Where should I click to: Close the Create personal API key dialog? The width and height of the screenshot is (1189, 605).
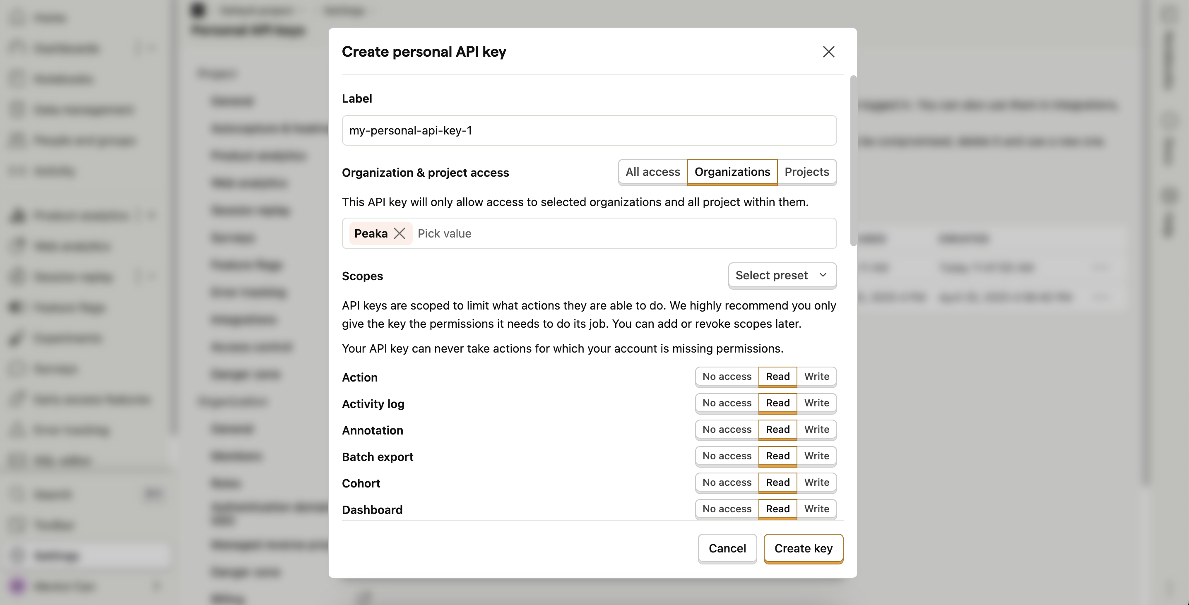click(x=828, y=52)
